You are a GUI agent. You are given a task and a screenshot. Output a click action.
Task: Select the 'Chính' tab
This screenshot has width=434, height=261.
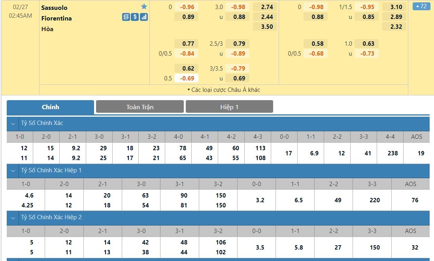[x=50, y=107]
